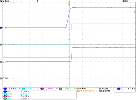Select the green channel 4 badge in scale bar
This screenshot has width=136, height=100.
point(61,89)
